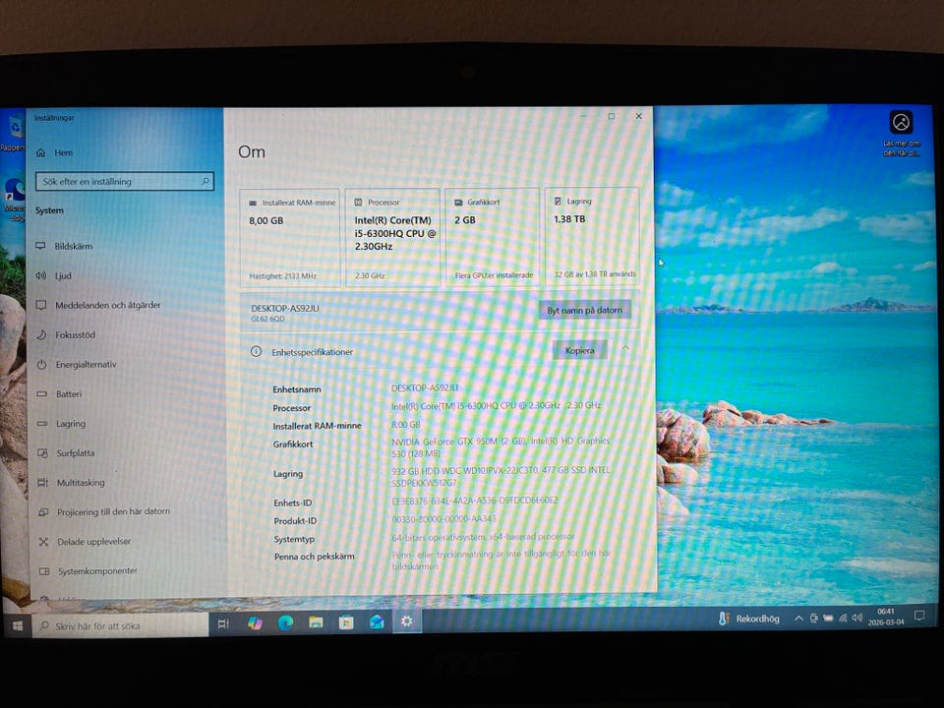The width and height of the screenshot is (944, 708).
Task: Click the Fokusstöd moon icon
Action: click(41, 334)
